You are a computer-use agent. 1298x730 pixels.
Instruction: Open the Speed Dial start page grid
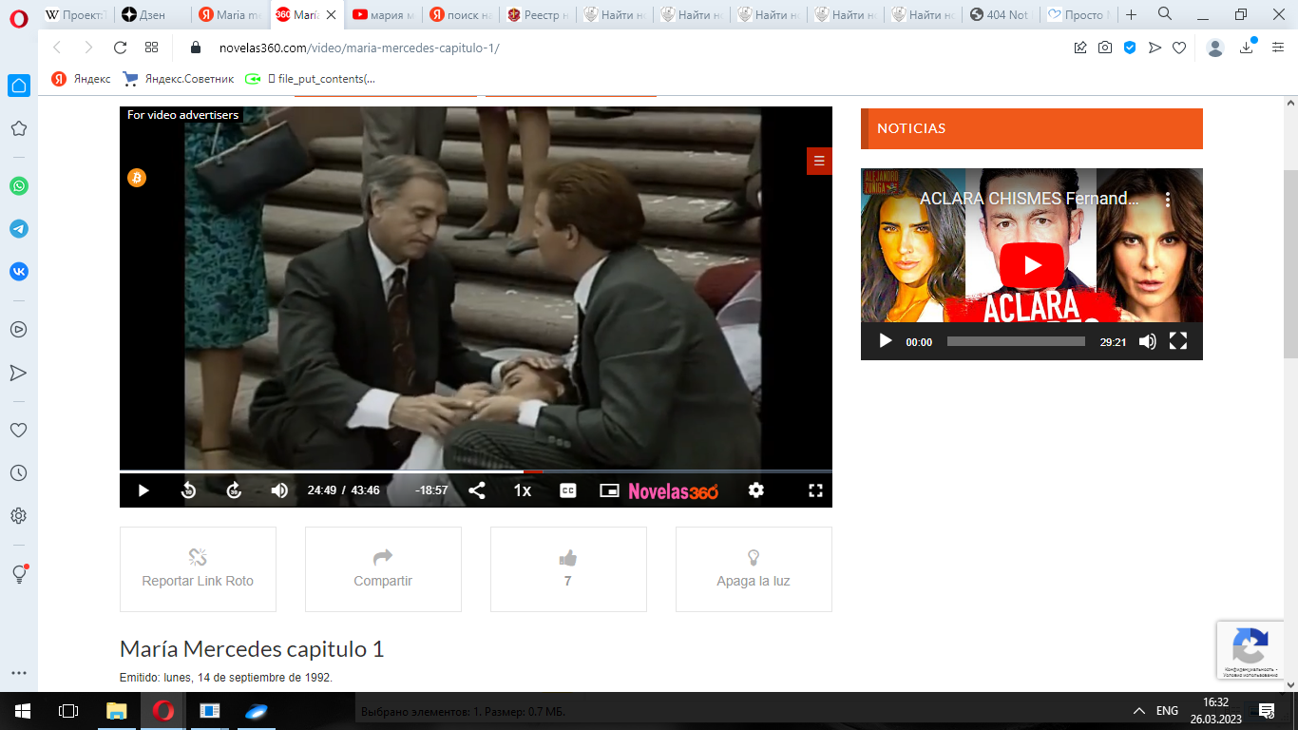(151, 48)
